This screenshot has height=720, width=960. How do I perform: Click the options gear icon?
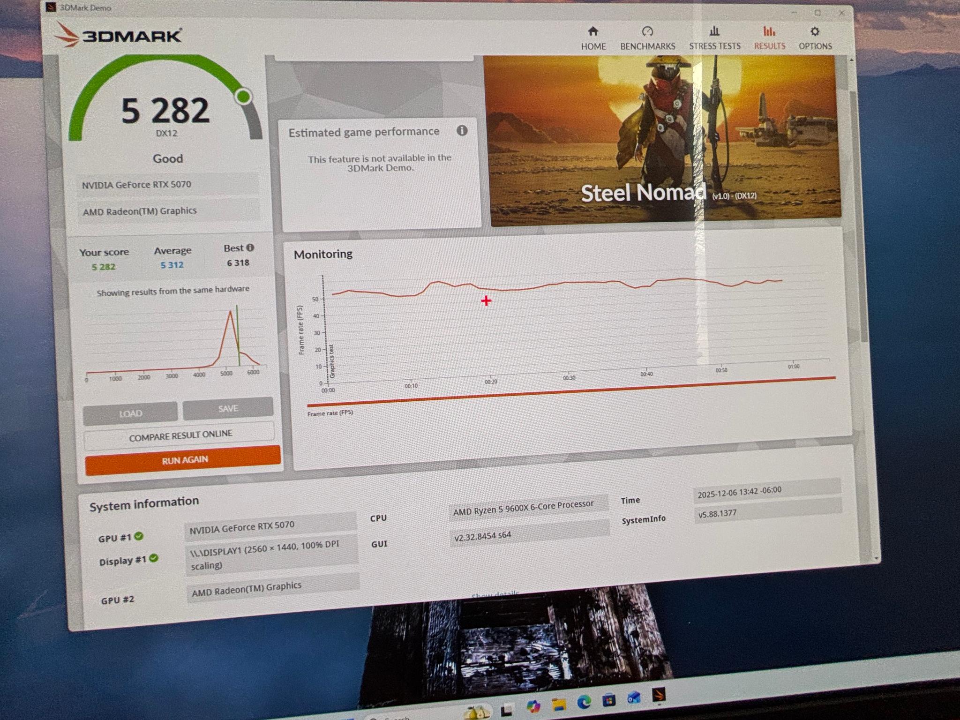[815, 31]
